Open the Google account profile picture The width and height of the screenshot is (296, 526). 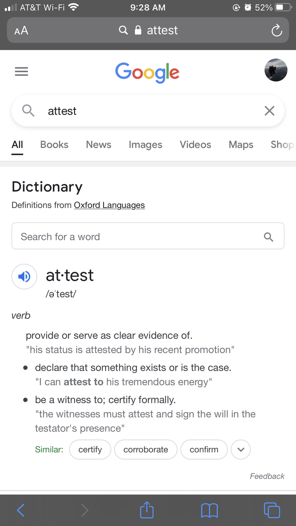pyautogui.click(x=276, y=70)
